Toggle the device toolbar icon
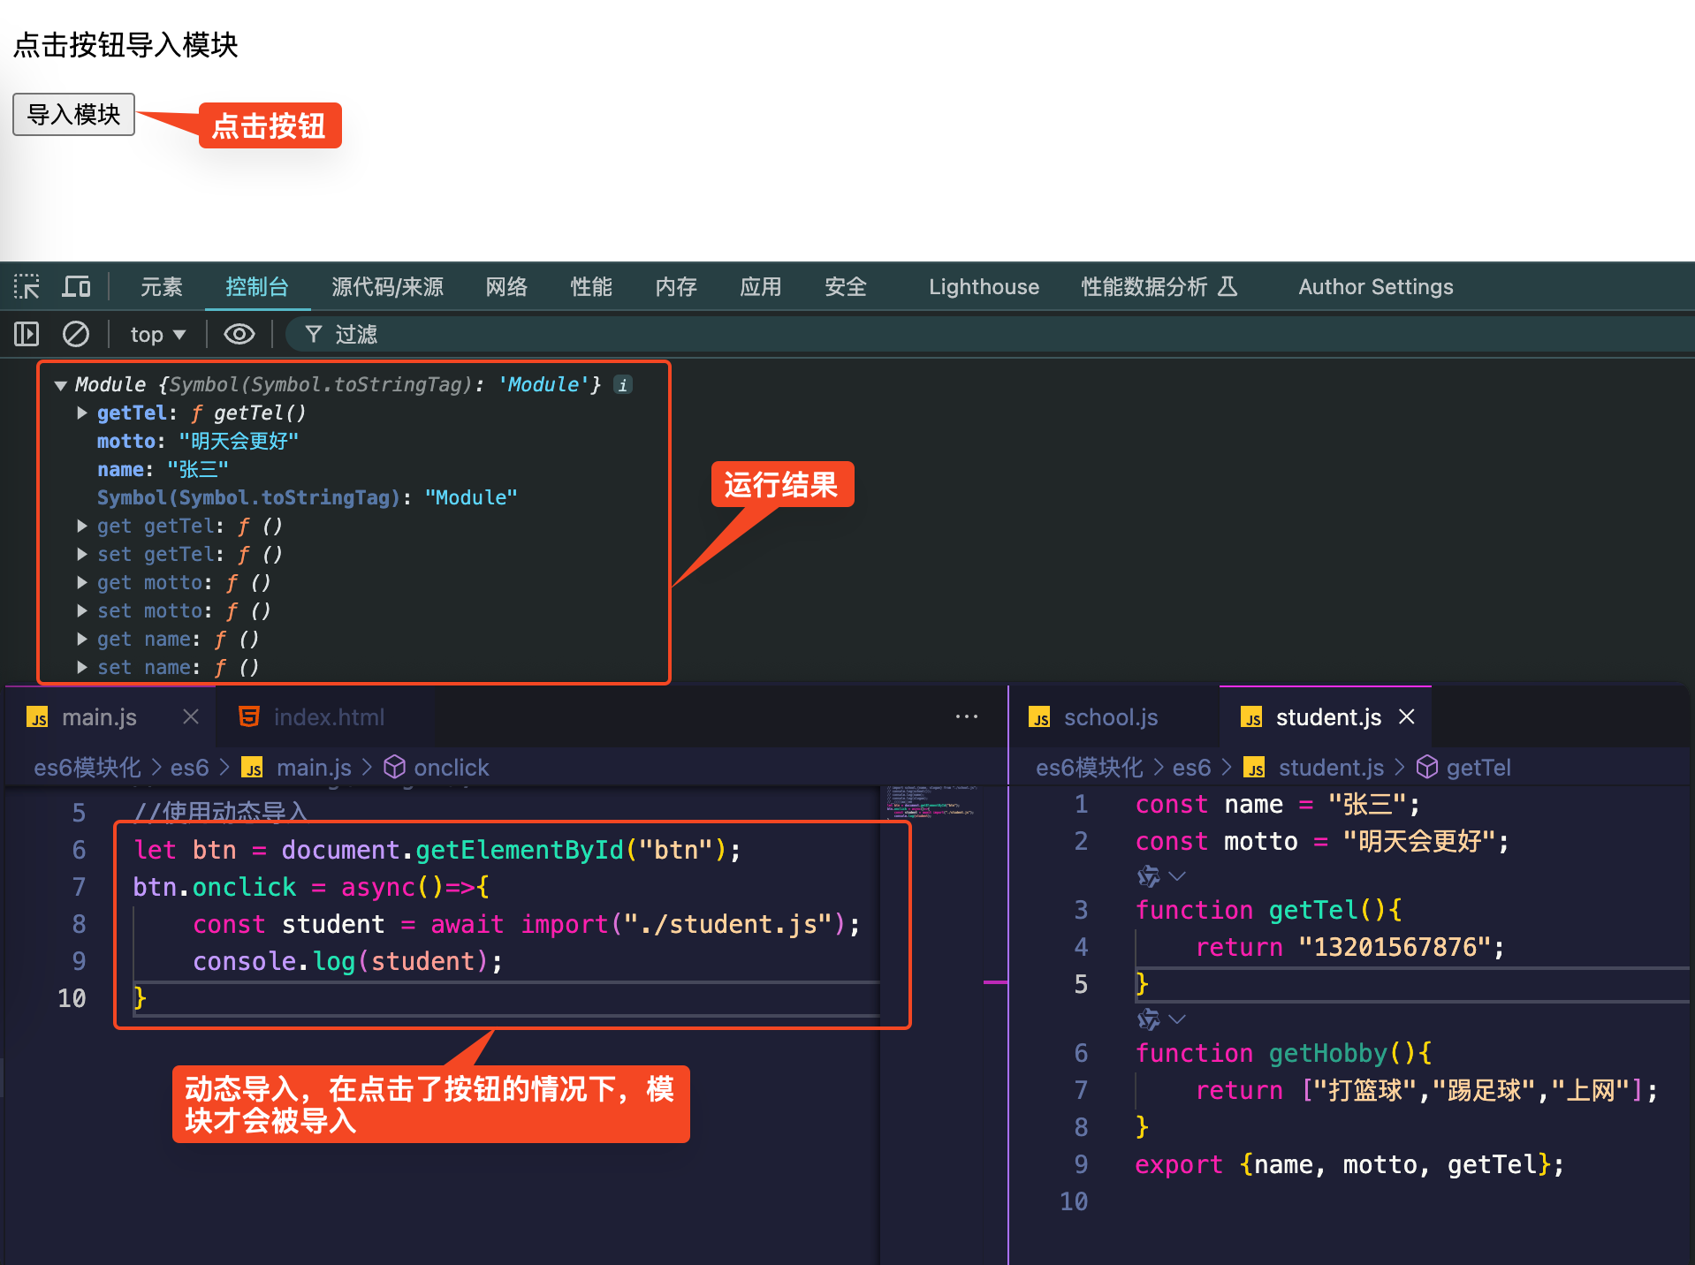1695x1265 pixels. point(77,287)
